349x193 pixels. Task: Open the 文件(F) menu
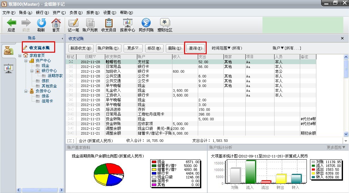pos(9,13)
